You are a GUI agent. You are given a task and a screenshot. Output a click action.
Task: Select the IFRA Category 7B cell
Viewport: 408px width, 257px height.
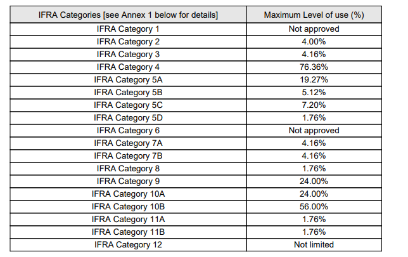tap(128, 155)
